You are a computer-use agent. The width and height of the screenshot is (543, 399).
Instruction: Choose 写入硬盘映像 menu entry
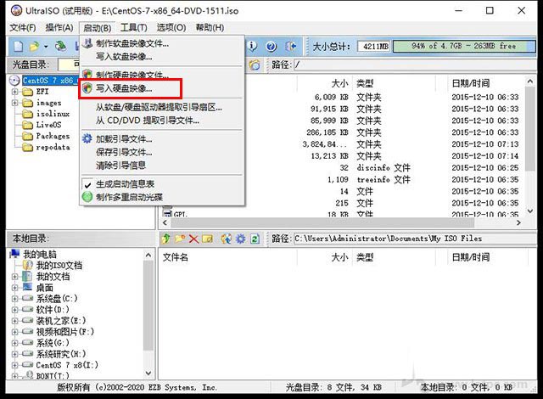click(x=162, y=88)
